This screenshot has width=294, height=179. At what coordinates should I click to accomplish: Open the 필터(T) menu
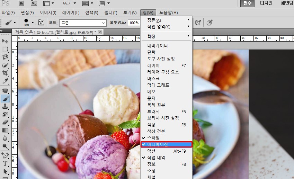pos(111,12)
